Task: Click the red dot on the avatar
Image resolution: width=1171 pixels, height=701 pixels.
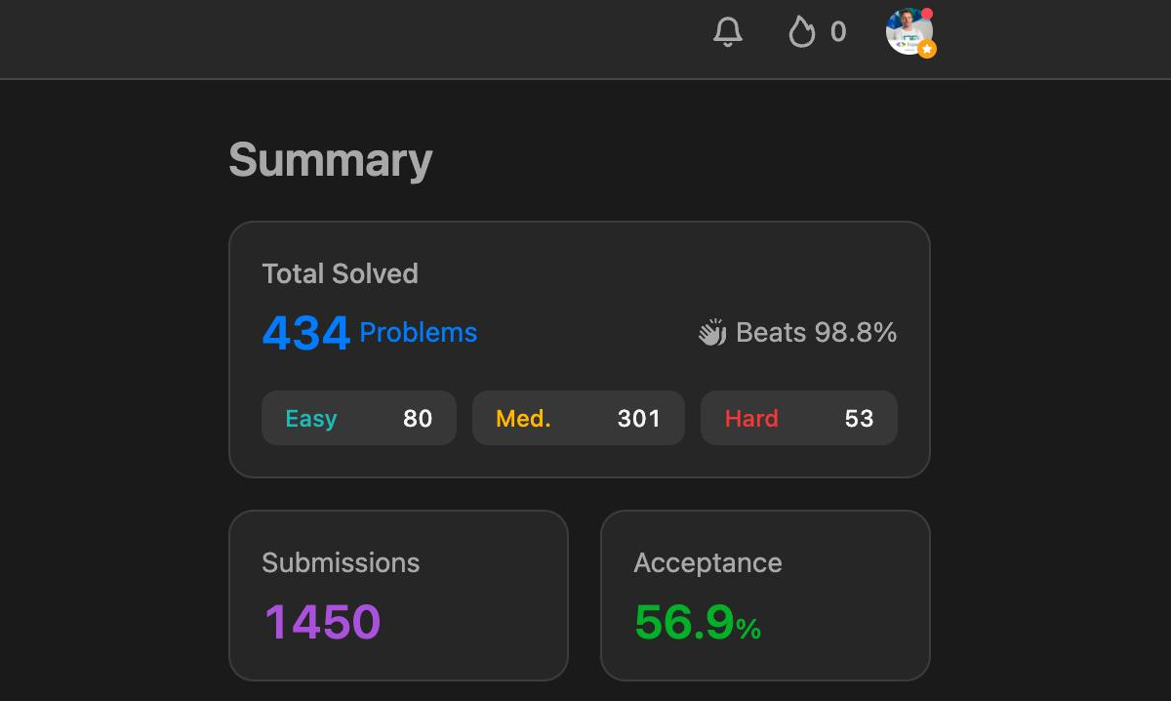Action: [927, 14]
